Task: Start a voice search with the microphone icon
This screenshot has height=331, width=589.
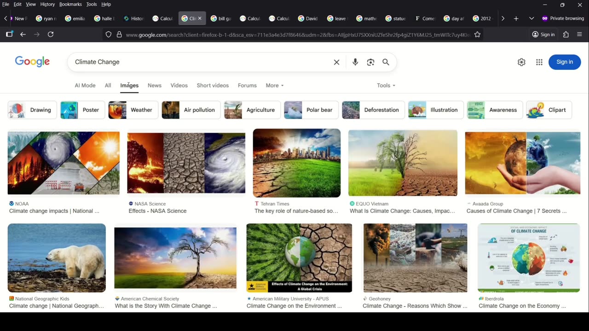Action: click(355, 62)
